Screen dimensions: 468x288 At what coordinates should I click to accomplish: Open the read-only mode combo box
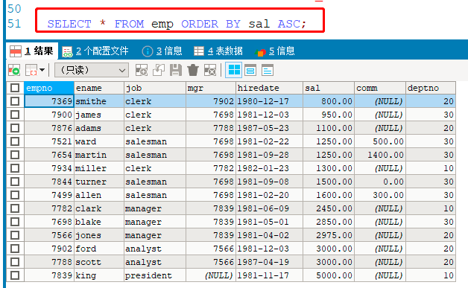point(92,71)
